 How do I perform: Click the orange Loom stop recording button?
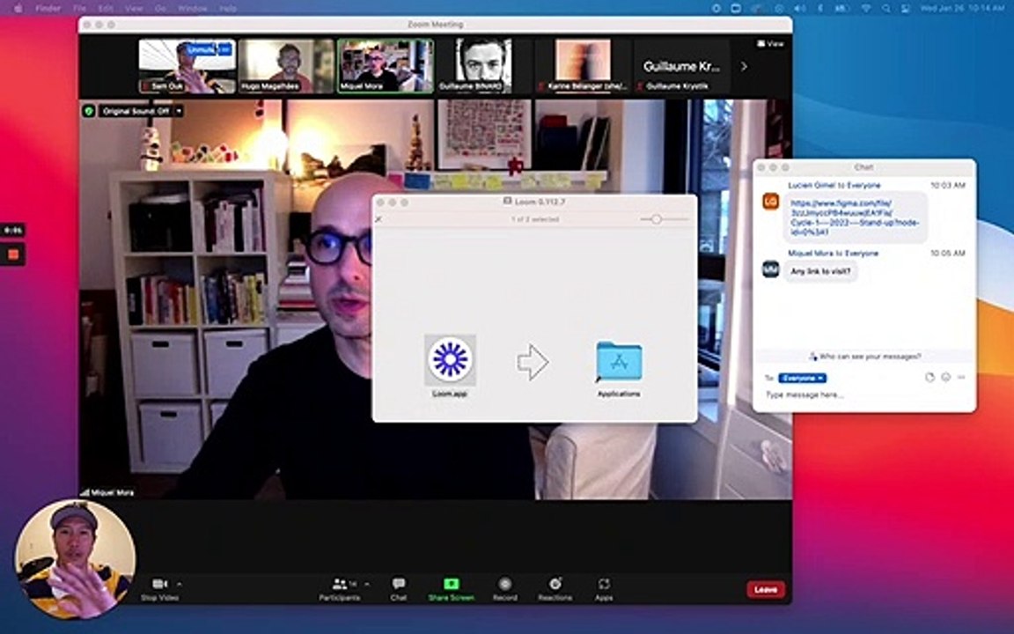(x=13, y=254)
